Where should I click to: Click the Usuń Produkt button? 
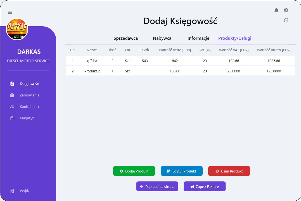pos(229,171)
